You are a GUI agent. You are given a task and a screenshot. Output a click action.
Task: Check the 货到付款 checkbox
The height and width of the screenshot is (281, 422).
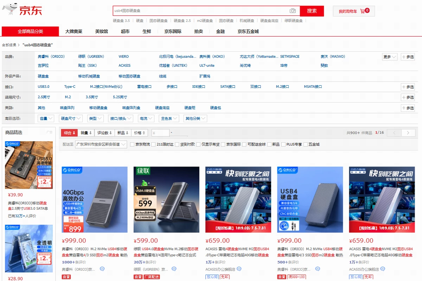pyautogui.click(x=177, y=144)
